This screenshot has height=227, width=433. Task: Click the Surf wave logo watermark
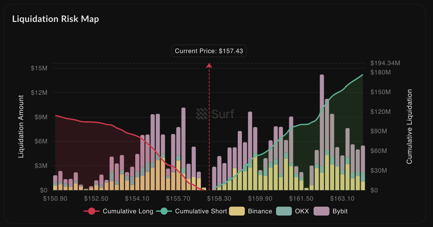click(x=202, y=114)
